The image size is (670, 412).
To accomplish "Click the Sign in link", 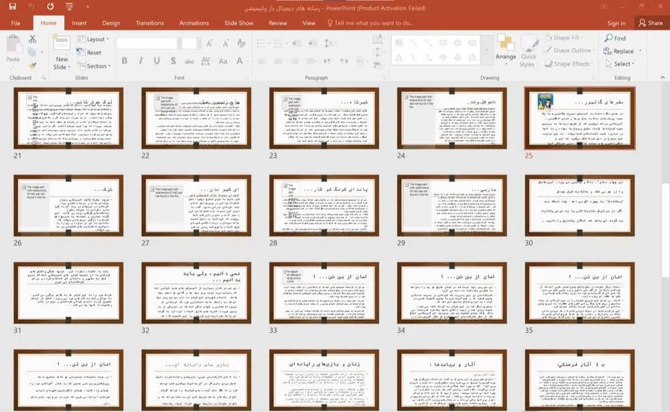I will (x=616, y=23).
